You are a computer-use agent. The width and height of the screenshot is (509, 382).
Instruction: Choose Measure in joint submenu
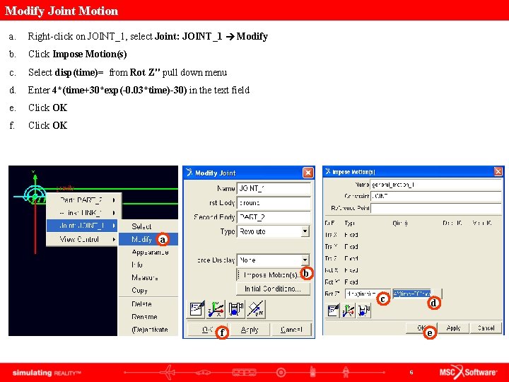coord(148,278)
